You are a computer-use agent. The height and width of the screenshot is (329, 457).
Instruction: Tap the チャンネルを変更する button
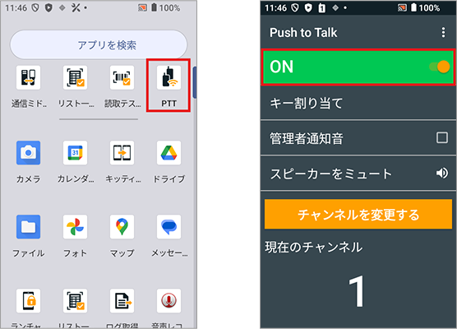click(358, 215)
